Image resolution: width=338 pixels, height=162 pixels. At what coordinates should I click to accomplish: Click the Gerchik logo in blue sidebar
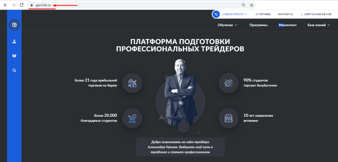coord(14,25)
